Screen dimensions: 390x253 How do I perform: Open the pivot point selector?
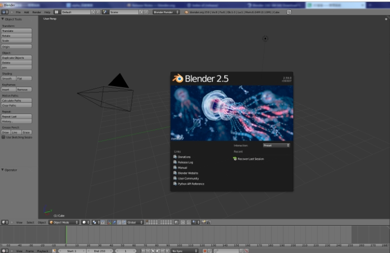[x=96, y=222]
